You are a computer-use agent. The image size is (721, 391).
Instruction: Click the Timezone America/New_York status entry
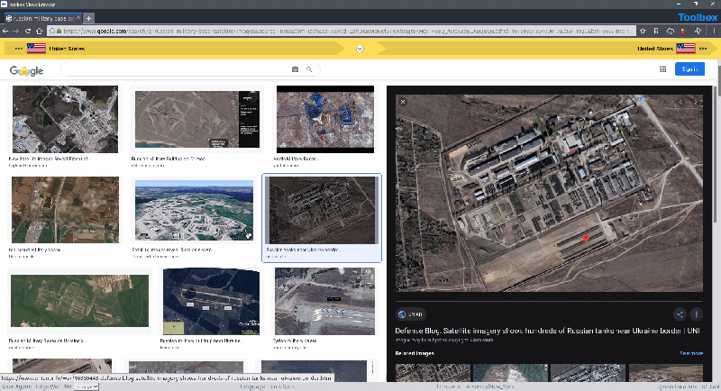[476, 386]
